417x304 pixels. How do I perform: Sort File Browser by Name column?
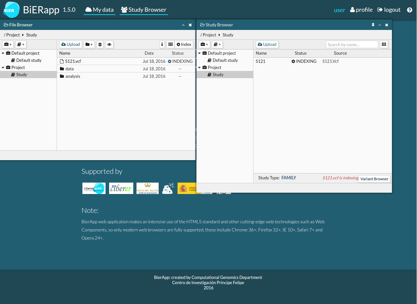(x=65, y=53)
